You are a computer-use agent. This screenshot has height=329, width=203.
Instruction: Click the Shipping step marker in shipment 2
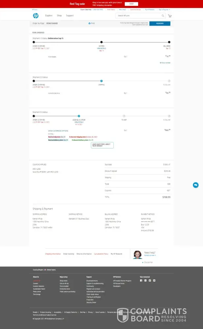click(101, 81)
